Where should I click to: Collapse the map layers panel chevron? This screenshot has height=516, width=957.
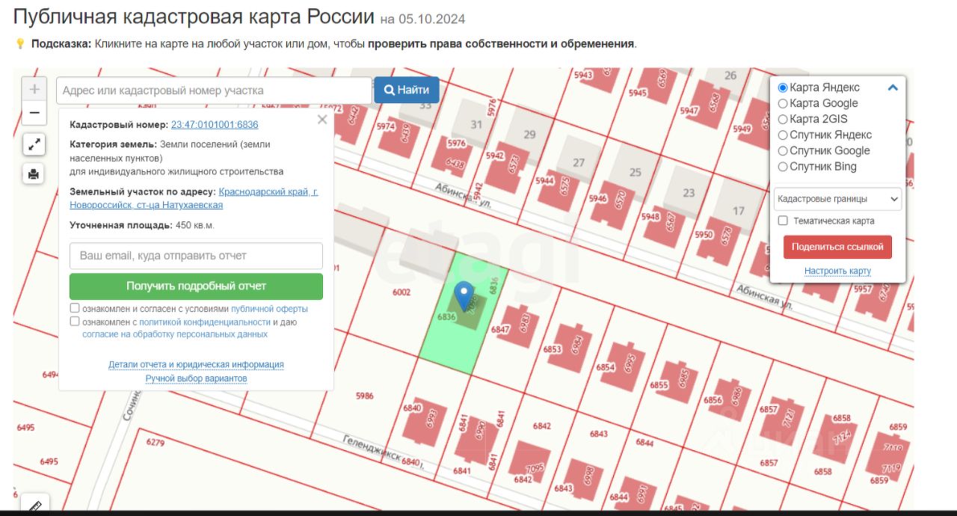coord(893,87)
